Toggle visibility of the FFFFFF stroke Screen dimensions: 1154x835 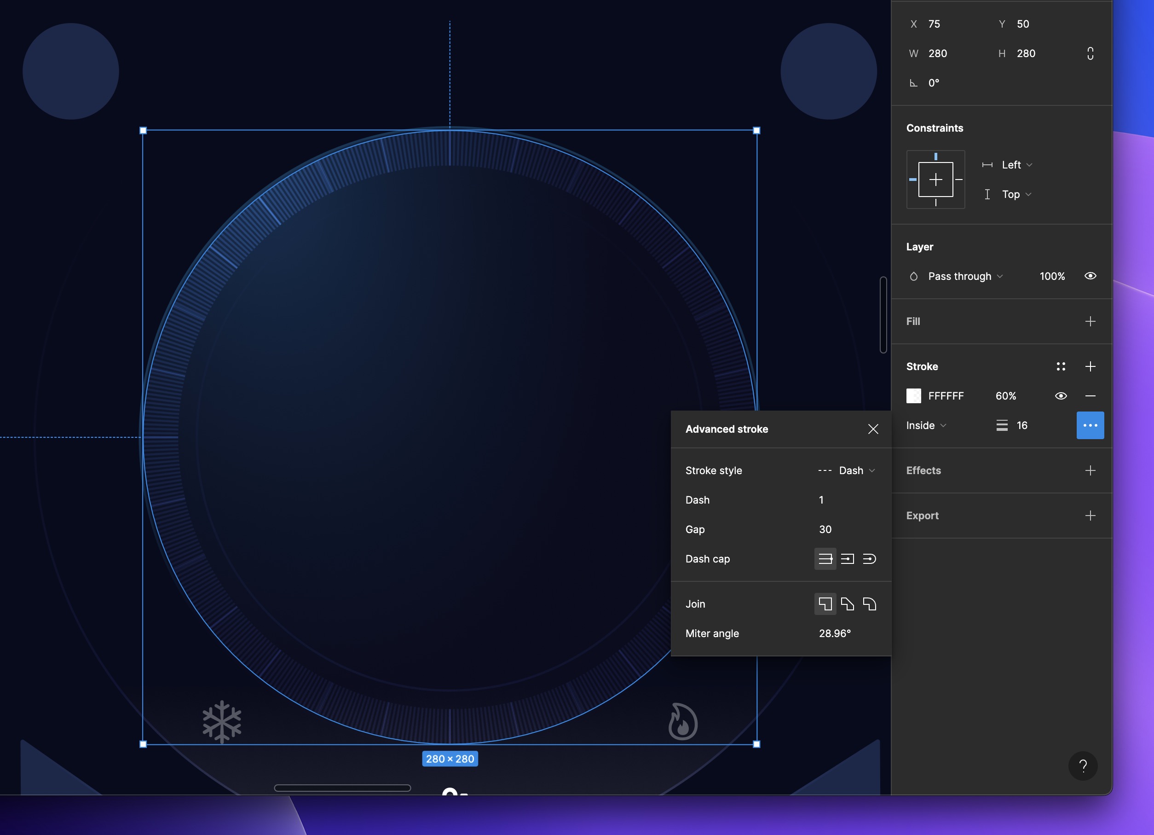(x=1061, y=395)
